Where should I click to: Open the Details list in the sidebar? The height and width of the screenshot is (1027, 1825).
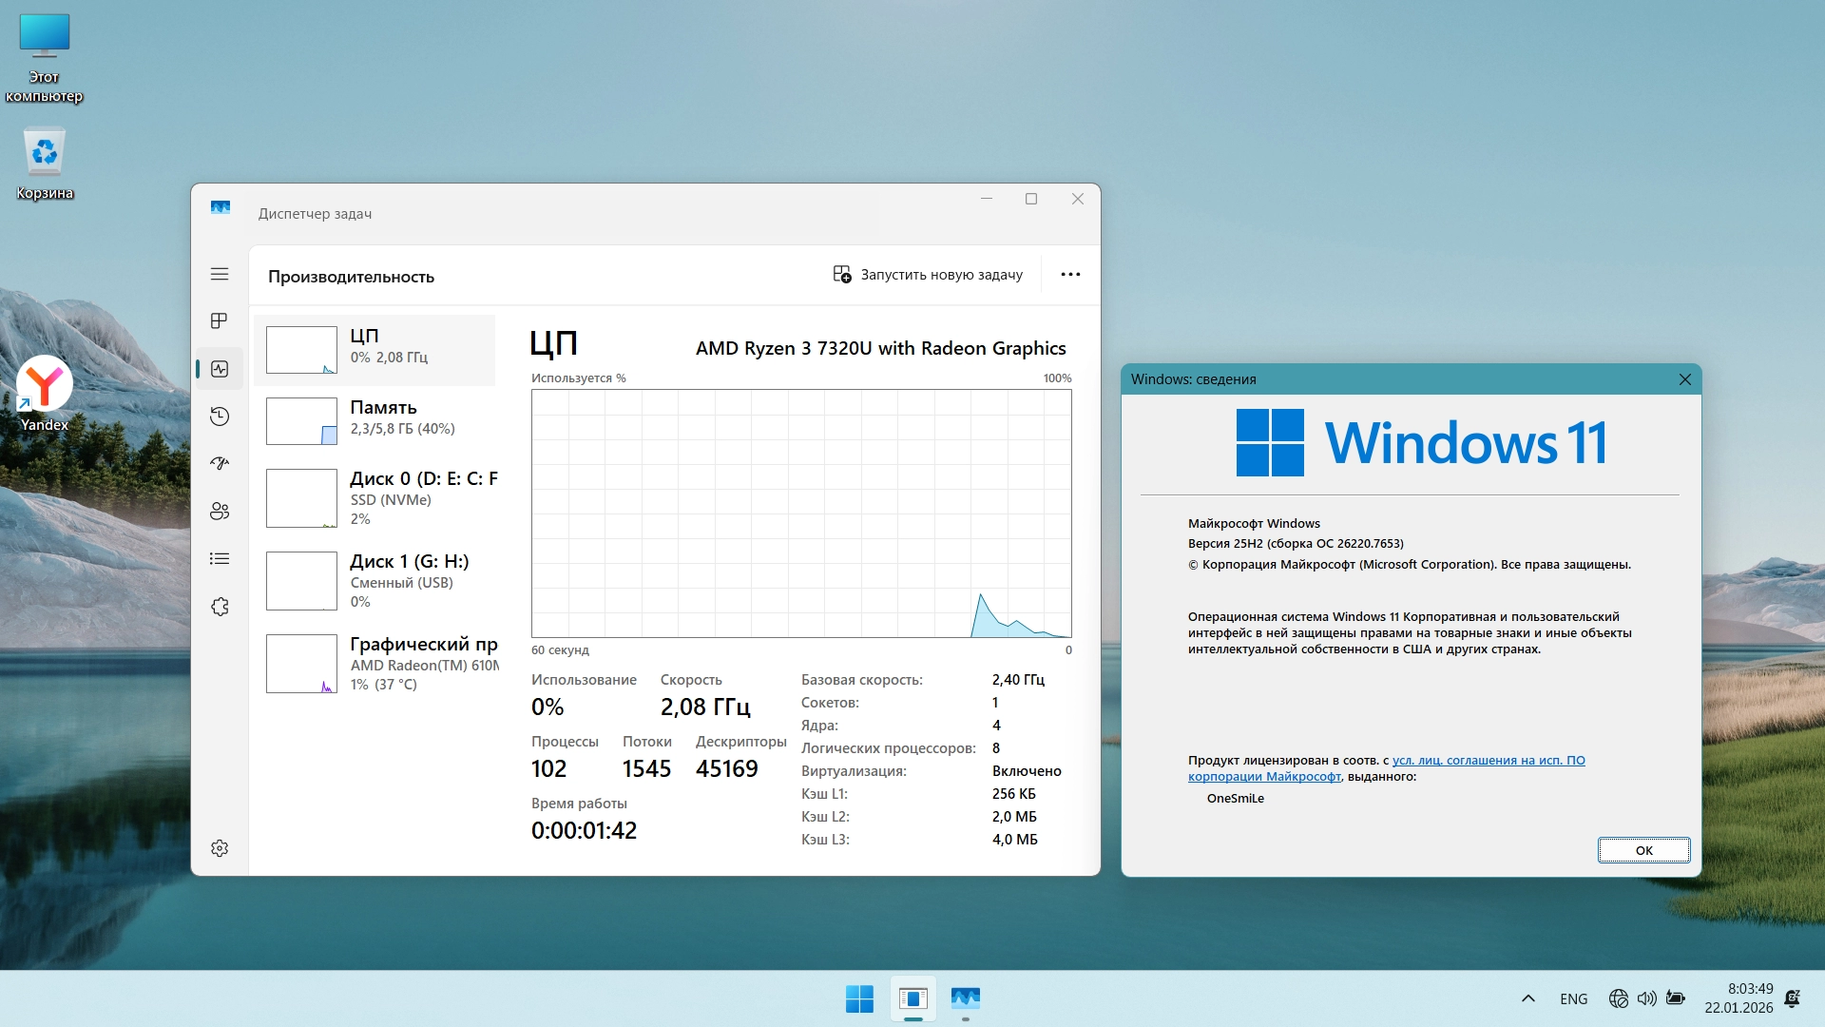pos(220,559)
